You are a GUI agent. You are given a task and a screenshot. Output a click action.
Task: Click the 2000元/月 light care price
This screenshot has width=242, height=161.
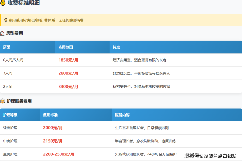pyautogui.click(x=53, y=128)
